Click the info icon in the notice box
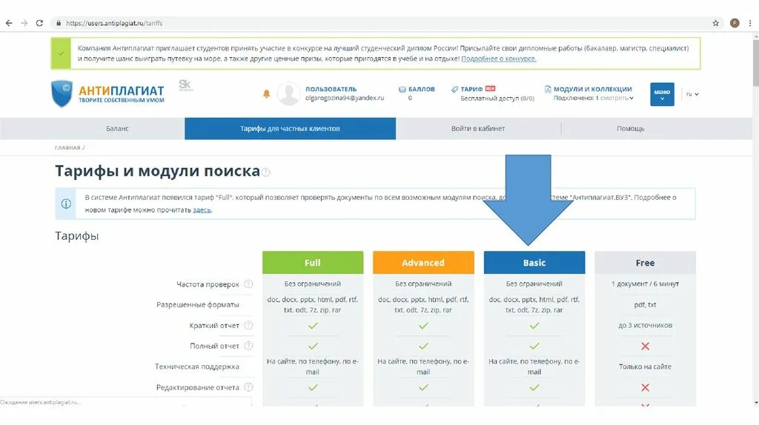The width and height of the screenshot is (759, 425). pyautogui.click(x=66, y=204)
